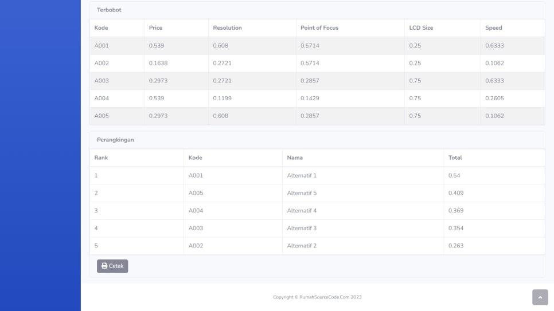Click the Point of Focus header
The image size is (554, 311).
(x=319, y=28)
